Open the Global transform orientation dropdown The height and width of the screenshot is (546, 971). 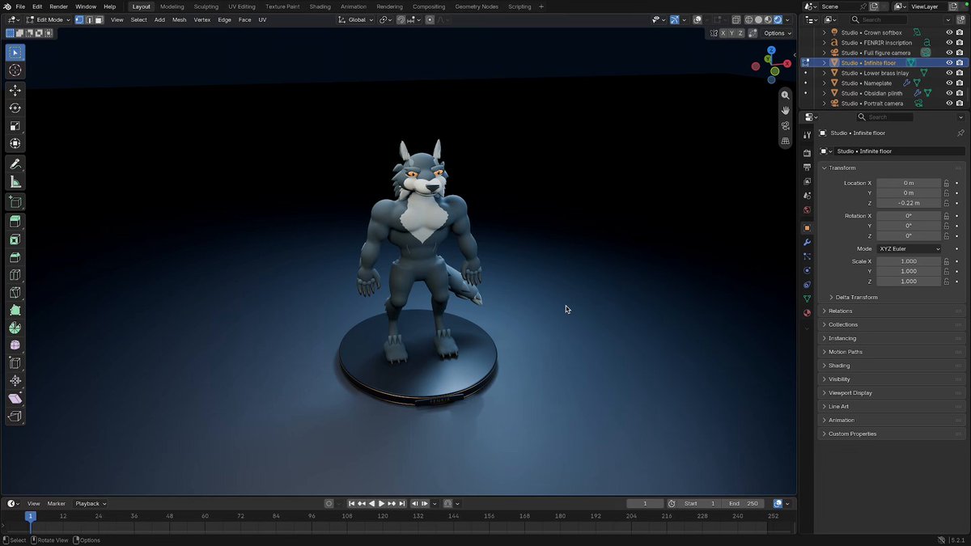(x=355, y=19)
